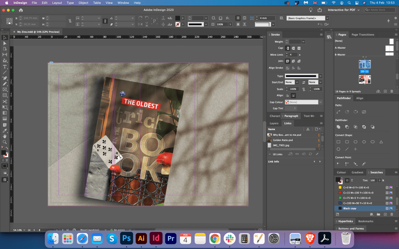Image resolution: width=399 pixels, height=249 pixels.
Task: Toggle formatting affects text button in Swatches
Action: pyautogui.click(x=352, y=181)
